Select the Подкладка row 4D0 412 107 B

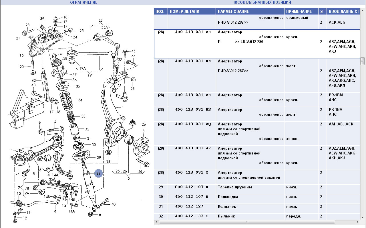coord(192,197)
